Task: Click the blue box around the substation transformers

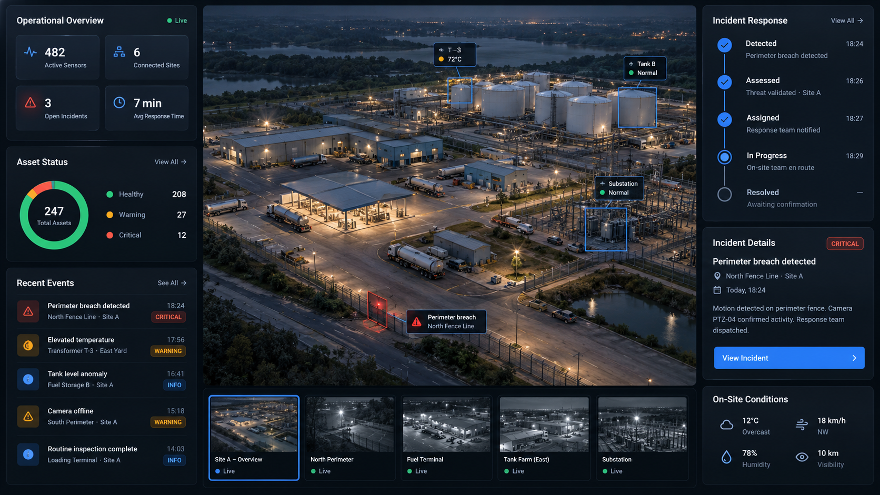Action: tap(606, 229)
